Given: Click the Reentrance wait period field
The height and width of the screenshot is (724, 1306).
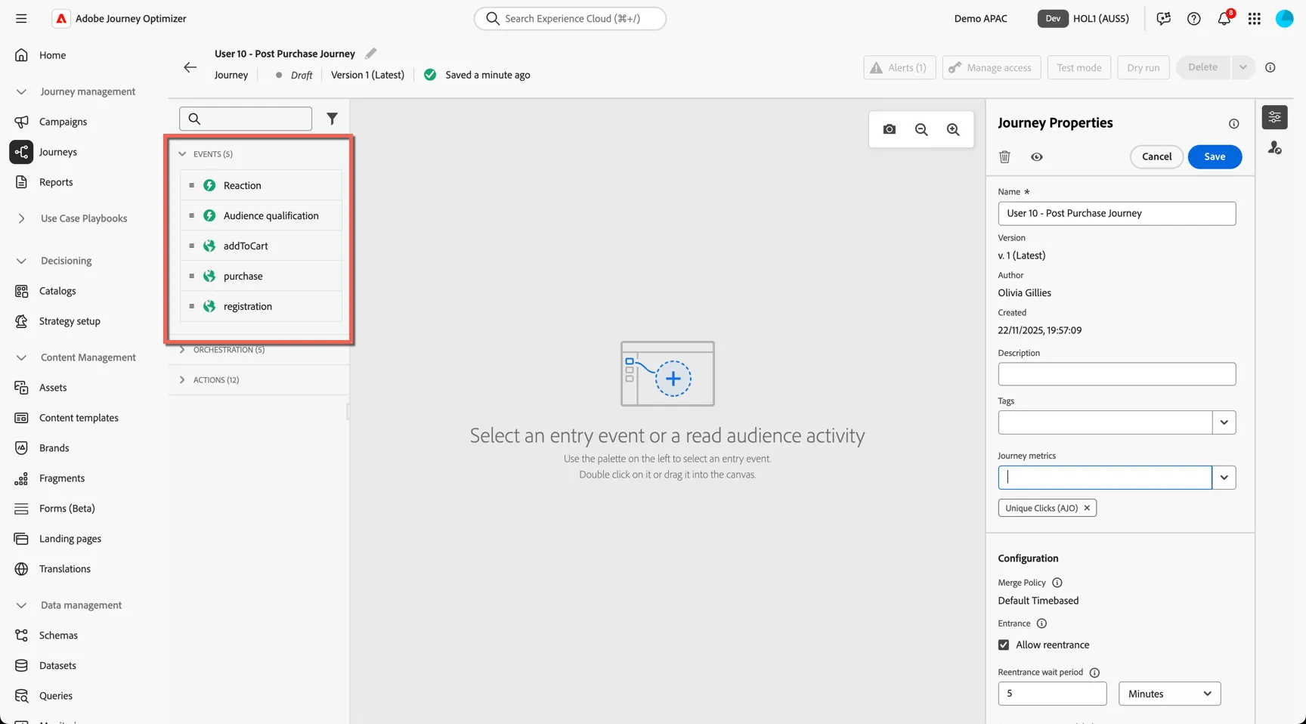Looking at the screenshot, I should [1052, 694].
